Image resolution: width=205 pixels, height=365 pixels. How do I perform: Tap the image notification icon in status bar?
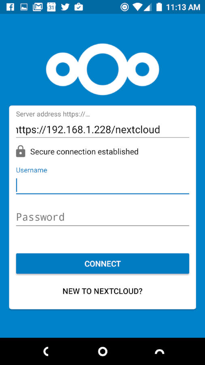[23, 7]
